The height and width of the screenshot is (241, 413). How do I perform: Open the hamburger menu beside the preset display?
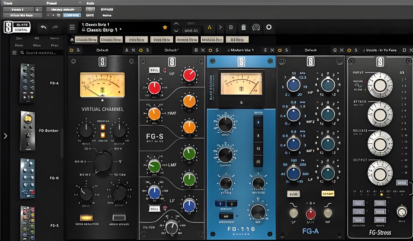point(72,27)
